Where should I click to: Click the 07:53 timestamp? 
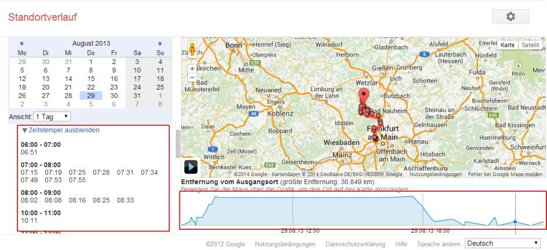[53, 180]
